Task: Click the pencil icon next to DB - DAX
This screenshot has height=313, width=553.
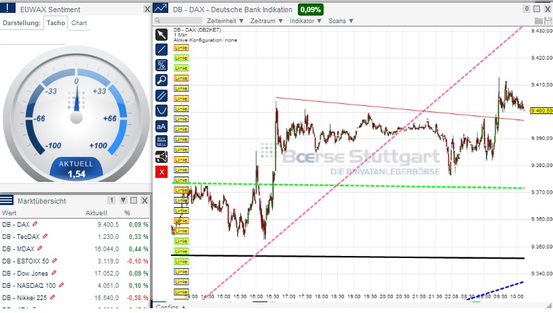Action: 35,224
